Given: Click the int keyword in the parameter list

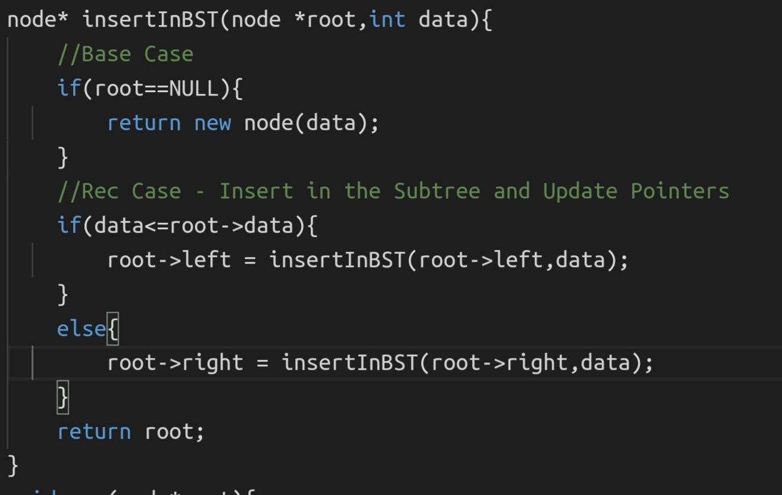Looking at the screenshot, I should tap(387, 20).
